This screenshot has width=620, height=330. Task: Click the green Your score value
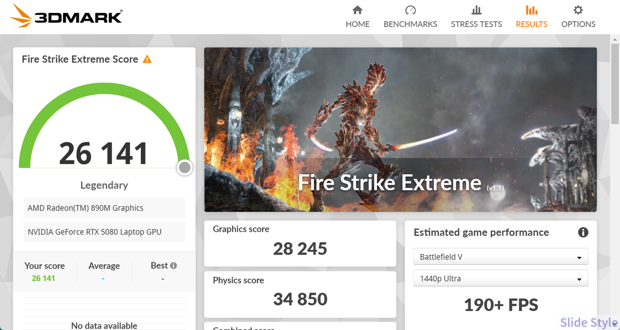click(43, 278)
